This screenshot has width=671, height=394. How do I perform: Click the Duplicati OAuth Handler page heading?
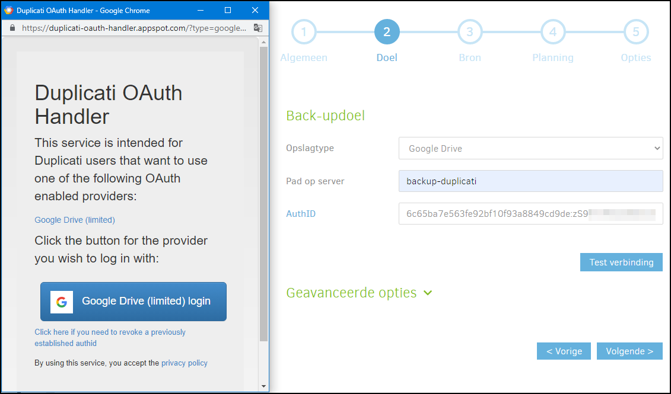[108, 105]
